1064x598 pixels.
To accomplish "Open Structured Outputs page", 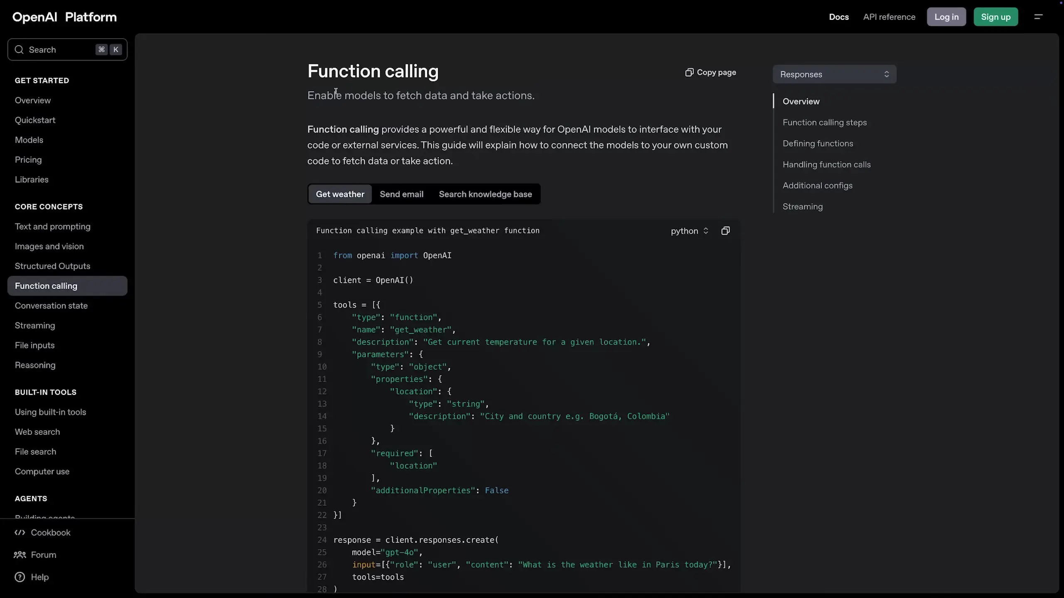I will click(52, 266).
